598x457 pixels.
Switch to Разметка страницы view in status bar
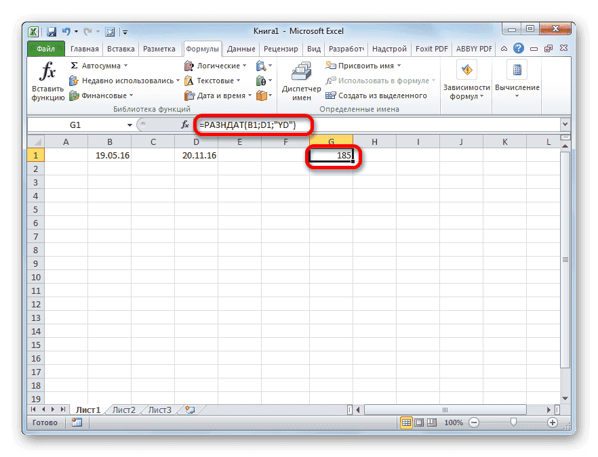[419, 422]
